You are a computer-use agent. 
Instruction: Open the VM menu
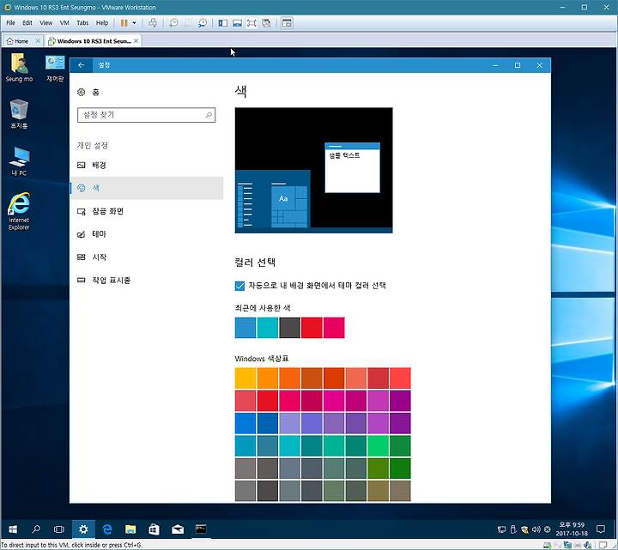tap(64, 23)
